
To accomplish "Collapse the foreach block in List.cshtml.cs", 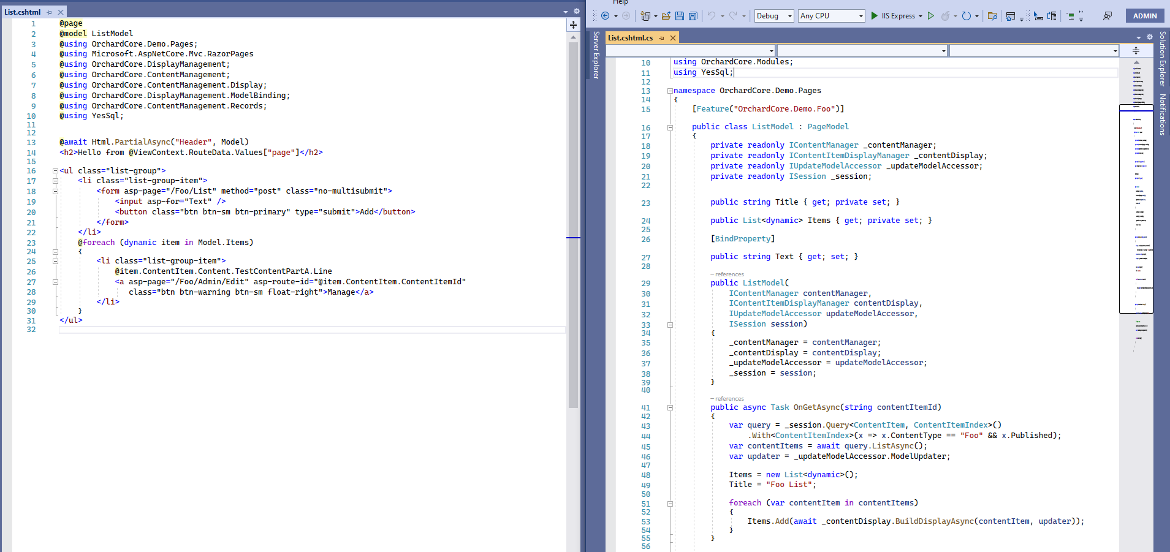I will 670,504.
